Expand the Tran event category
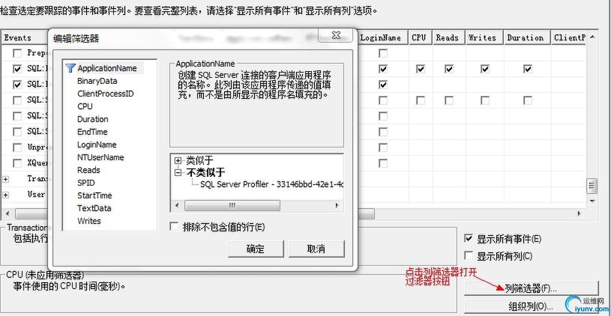 pyautogui.click(x=6, y=179)
